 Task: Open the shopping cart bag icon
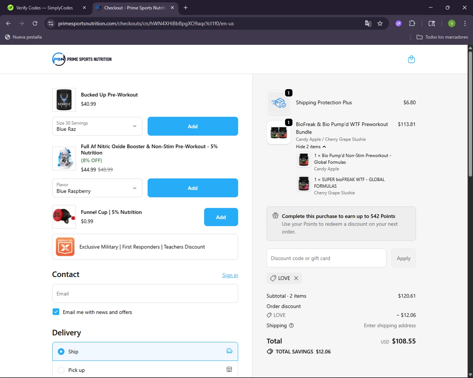tap(411, 59)
